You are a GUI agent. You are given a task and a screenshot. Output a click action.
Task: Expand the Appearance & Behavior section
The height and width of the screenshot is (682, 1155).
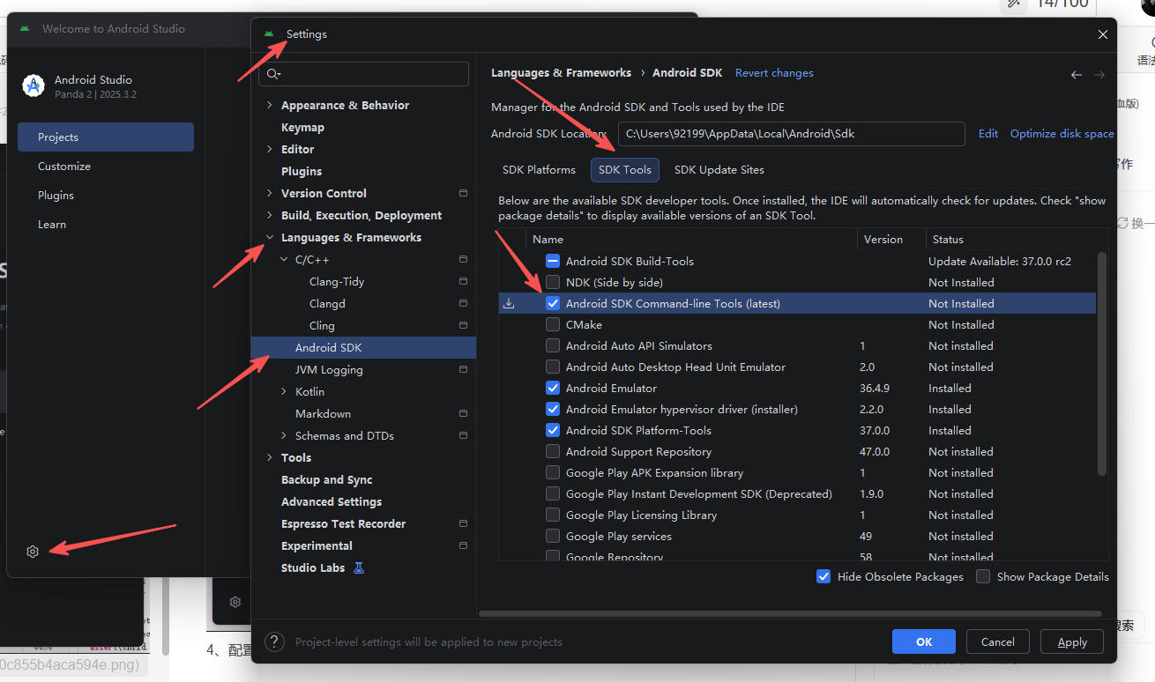[270, 106]
